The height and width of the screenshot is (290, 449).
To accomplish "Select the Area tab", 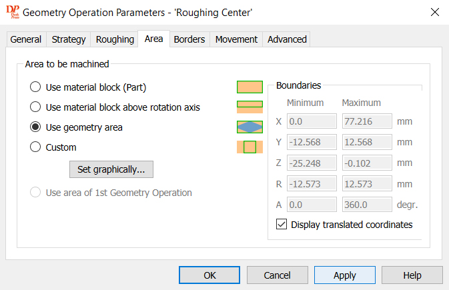I will click(x=153, y=39).
